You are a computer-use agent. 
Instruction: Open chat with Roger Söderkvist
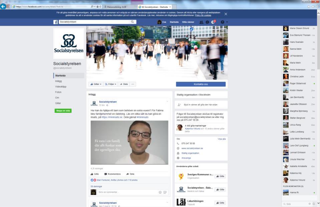click(x=299, y=83)
